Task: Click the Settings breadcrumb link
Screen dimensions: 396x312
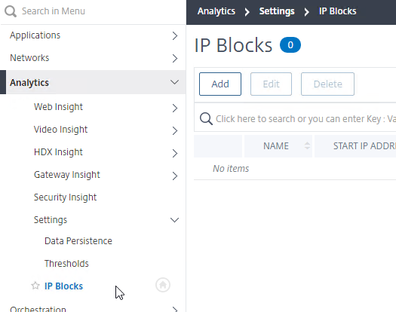Action: [x=277, y=11]
